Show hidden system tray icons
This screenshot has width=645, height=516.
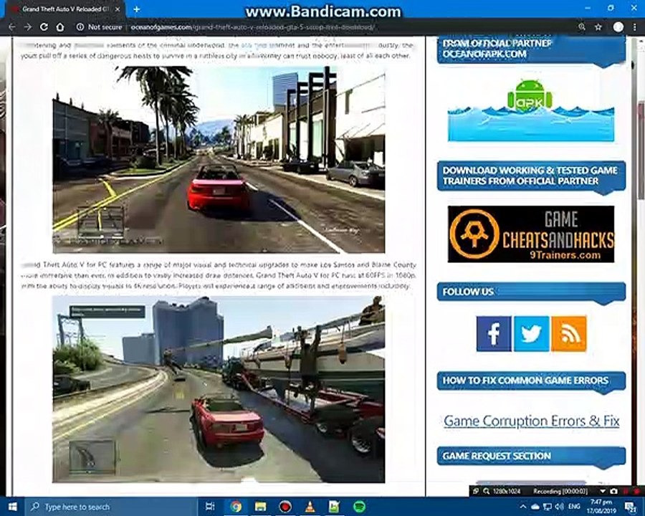pyautogui.click(x=523, y=507)
